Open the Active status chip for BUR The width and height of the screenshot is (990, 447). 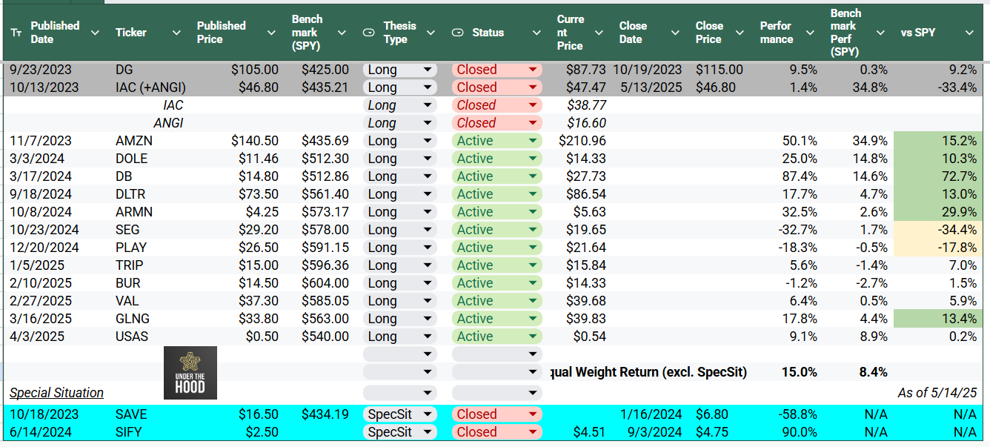[x=496, y=283]
